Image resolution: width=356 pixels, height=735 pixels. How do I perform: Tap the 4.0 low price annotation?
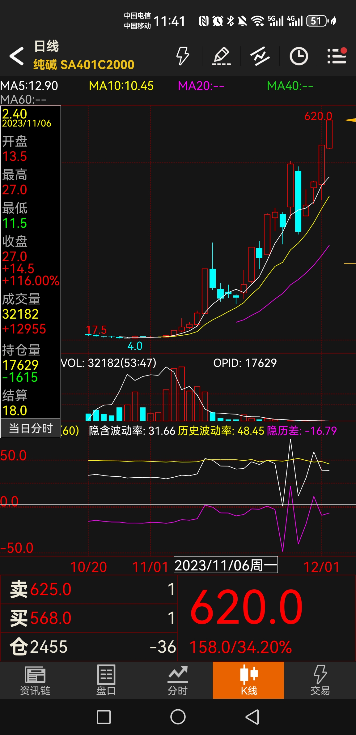click(135, 346)
